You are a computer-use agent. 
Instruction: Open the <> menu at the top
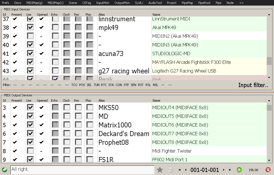click(241, 3)
